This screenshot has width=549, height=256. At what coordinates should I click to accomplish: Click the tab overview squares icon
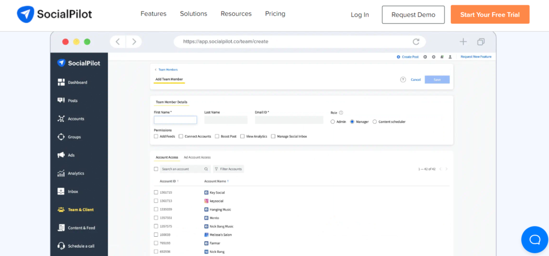(x=481, y=42)
